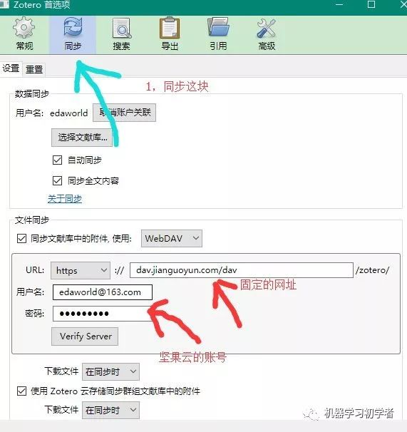407x432 pixels.
Task: Open the 关于同步 link
Action: (x=65, y=199)
